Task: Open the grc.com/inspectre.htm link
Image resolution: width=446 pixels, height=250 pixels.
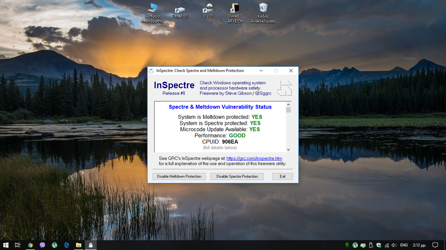Action: pos(254,159)
